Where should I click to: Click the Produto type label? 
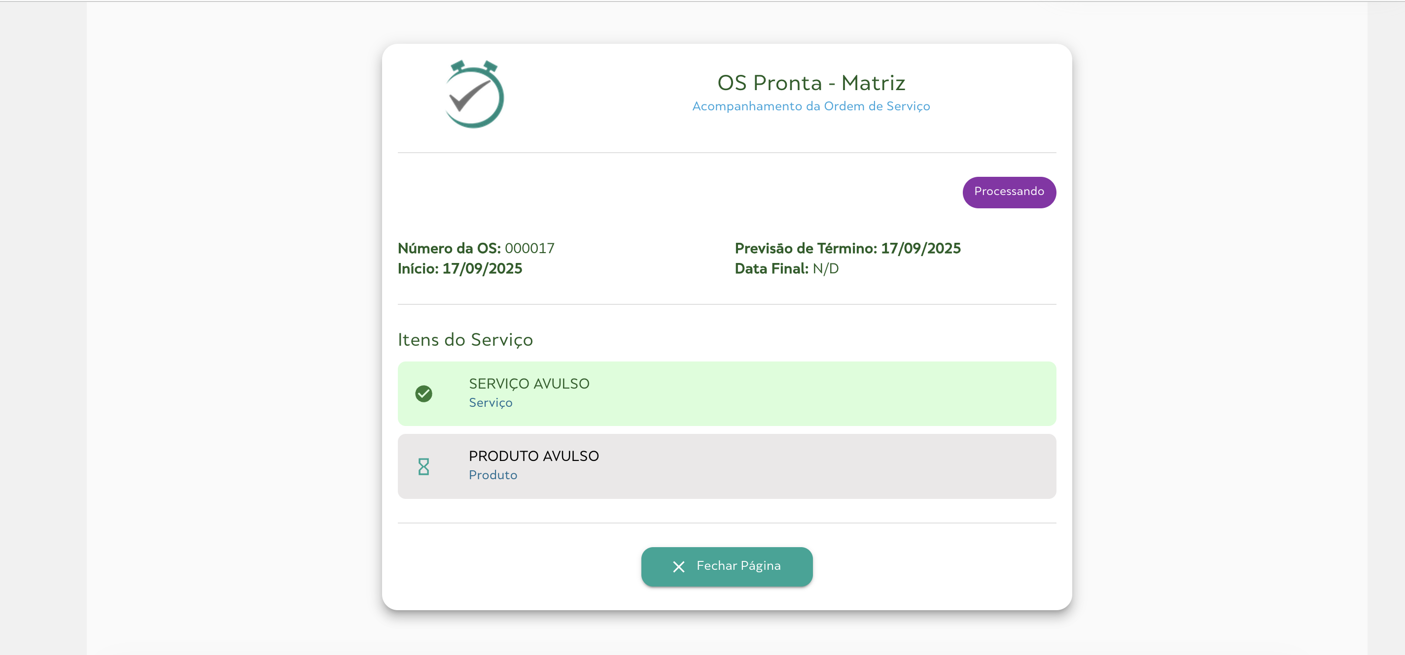tap(492, 475)
